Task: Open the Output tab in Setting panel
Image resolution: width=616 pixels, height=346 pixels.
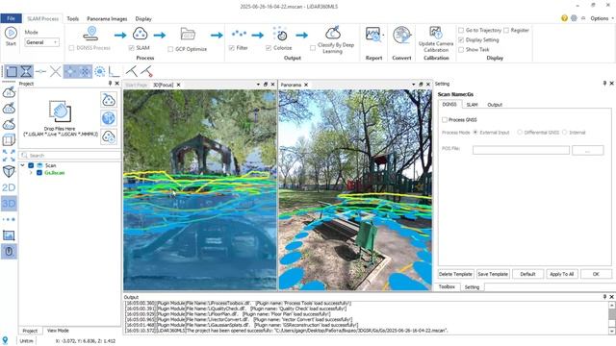Action: 495,105
